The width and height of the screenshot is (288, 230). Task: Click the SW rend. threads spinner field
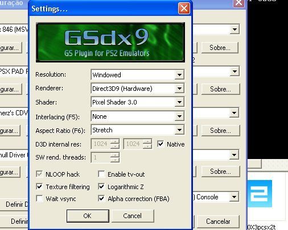[x=105, y=157]
